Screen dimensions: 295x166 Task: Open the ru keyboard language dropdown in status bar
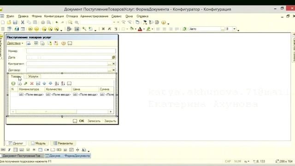(x=247, y=161)
